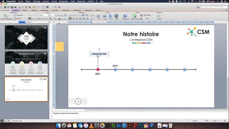Click the decrease font size icon

[x=61, y=15]
